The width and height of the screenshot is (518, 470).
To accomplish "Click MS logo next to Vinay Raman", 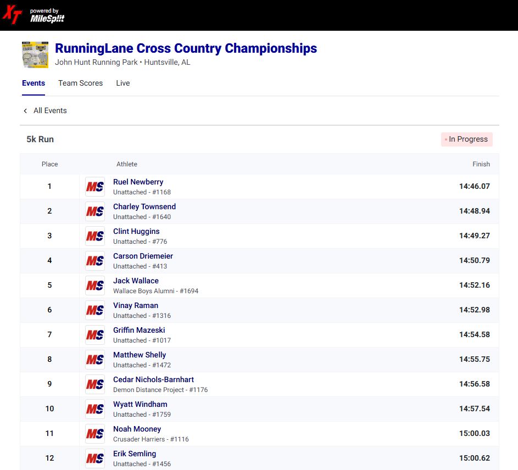I will click(95, 310).
